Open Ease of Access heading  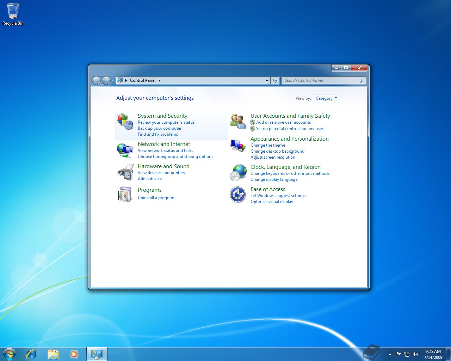pyautogui.click(x=268, y=189)
